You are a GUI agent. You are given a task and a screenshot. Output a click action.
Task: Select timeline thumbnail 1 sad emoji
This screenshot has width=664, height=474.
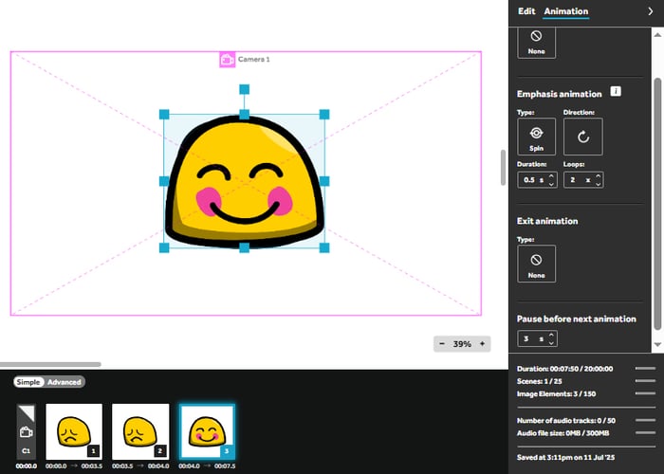pyautogui.click(x=74, y=431)
